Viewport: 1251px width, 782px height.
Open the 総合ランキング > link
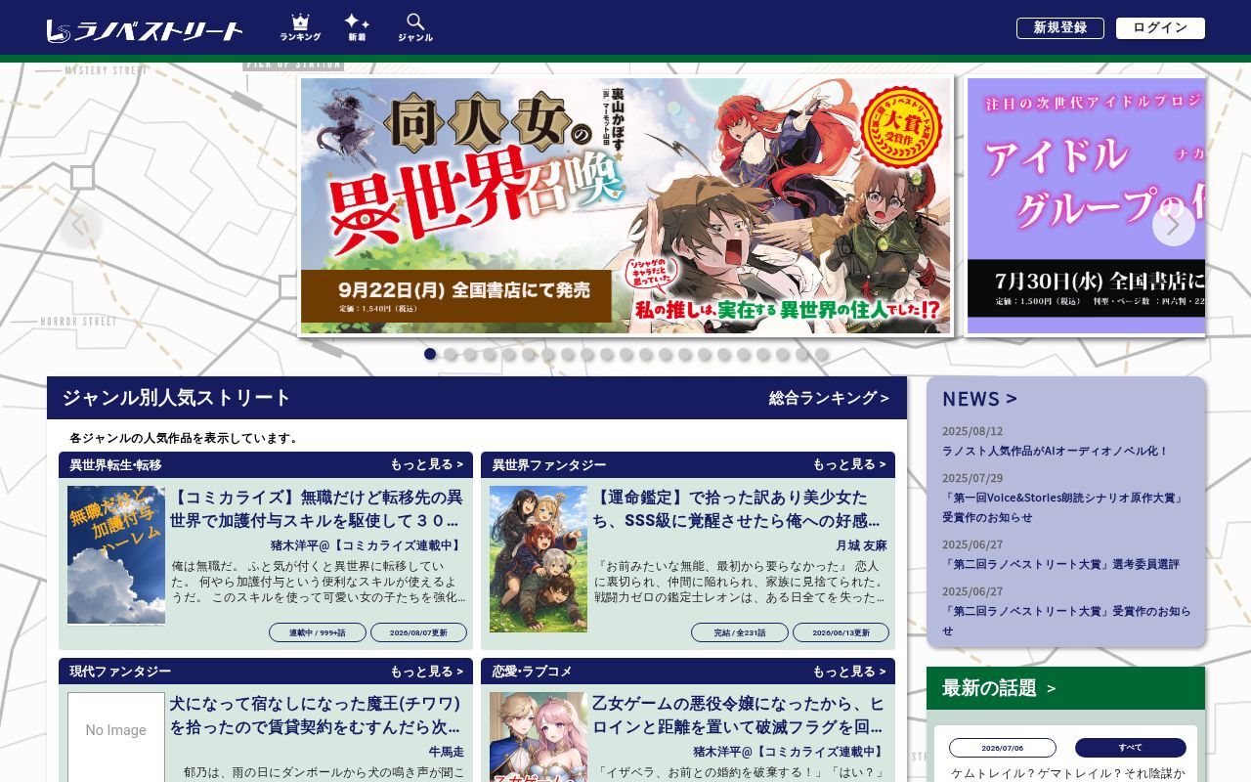829,398
